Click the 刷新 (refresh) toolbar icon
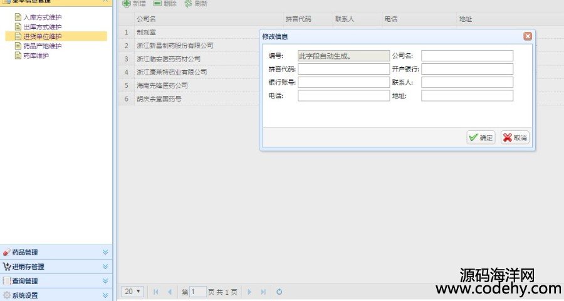The width and height of the screenshot is (564, 301). point(188,4)
